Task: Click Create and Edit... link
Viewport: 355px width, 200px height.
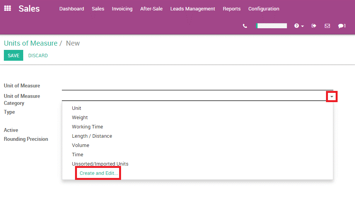Action: pos(99,173)
